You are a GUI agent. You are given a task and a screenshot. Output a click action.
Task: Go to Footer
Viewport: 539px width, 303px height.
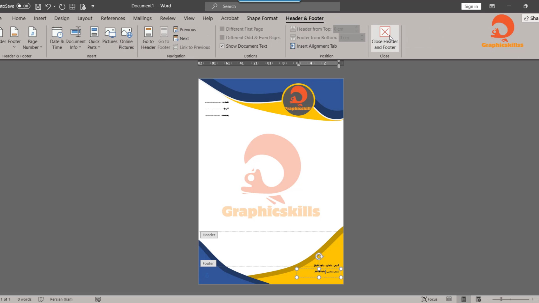pyautogui.click(x=164, y=38)
